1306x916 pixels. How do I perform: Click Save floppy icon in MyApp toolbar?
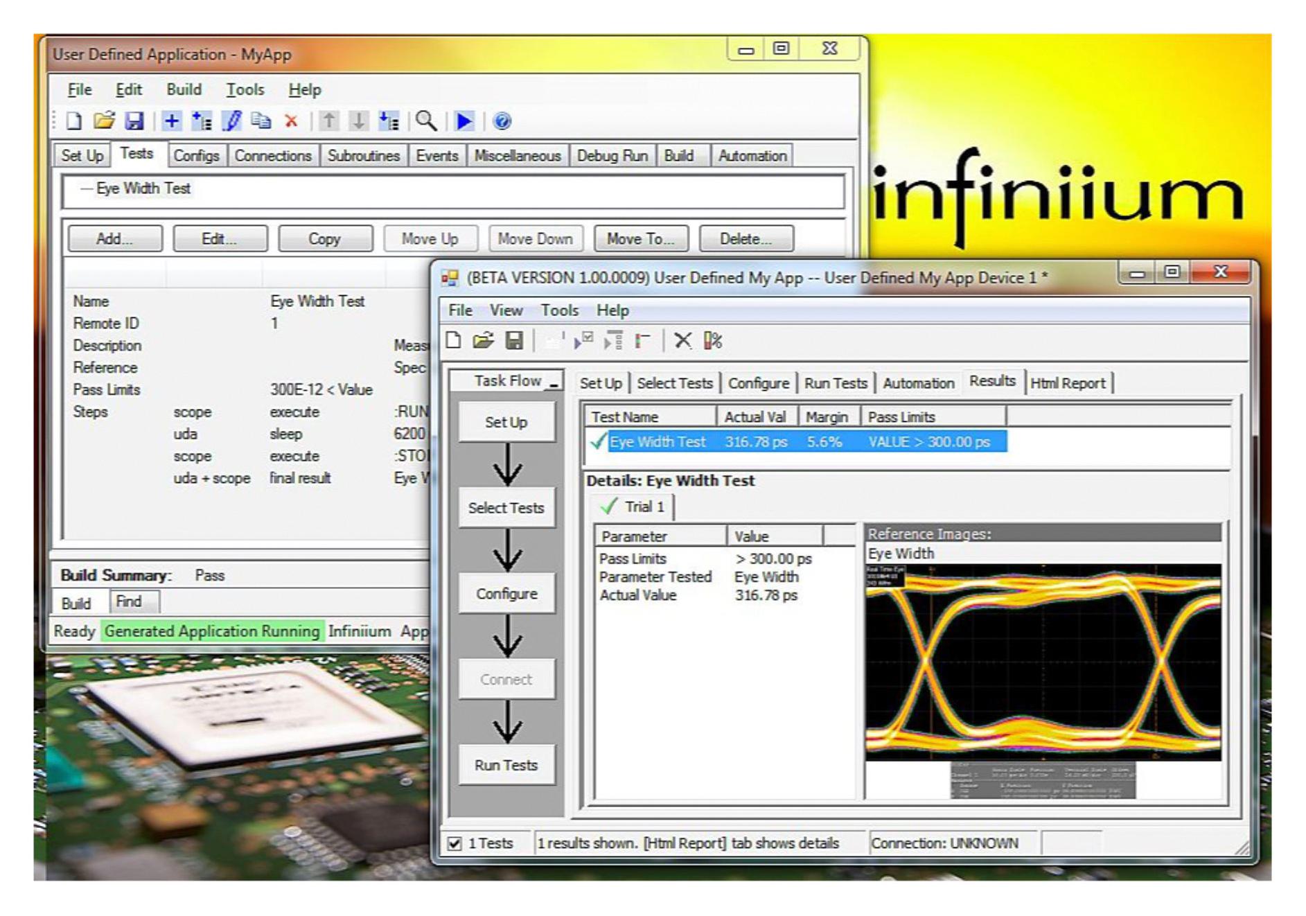point(134,121)
